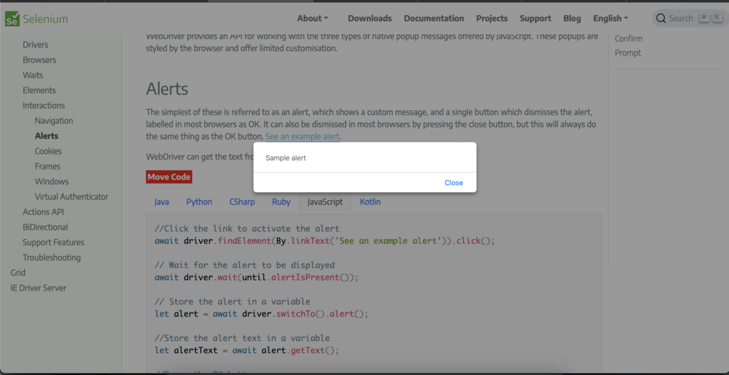Click the search magnifier icon
Viewport: 729px width, 375px height.
tap(661, 19)
